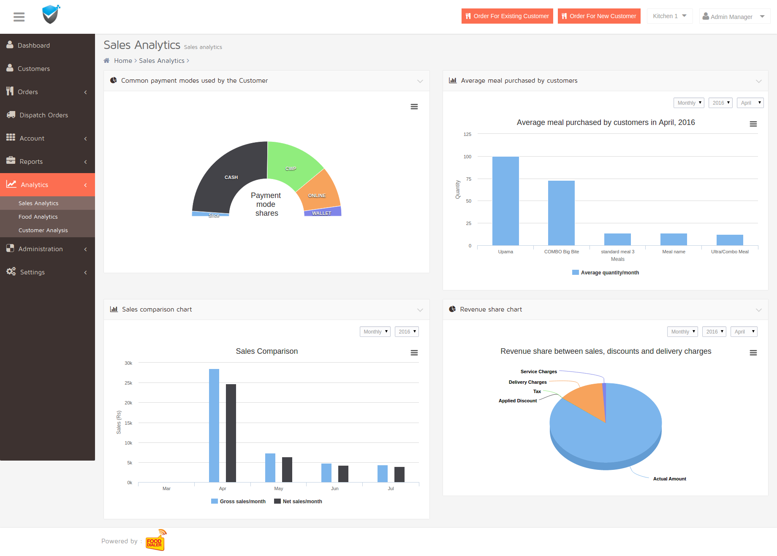Expand the Reports sidebar menu arrow
This screenshot has height=556, width=777.
click(x=85, y=162)
